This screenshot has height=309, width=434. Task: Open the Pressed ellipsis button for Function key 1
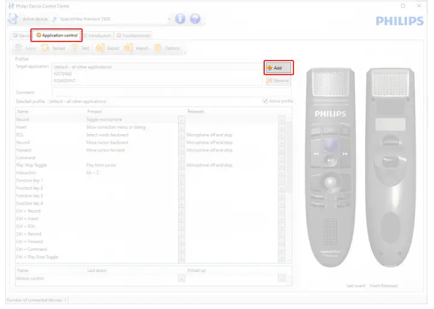[181, 181]
